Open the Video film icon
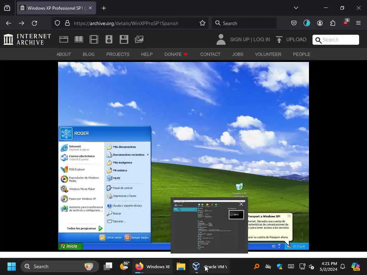The image size is (367, 275). pyautogui.click(x=94, y=39)
